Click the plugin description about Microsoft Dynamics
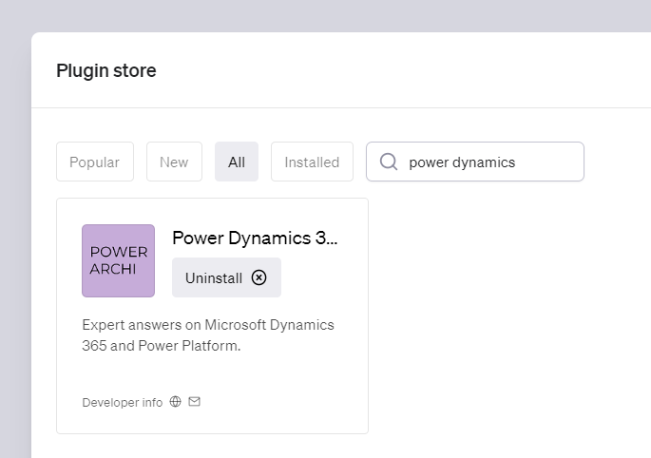Viewport: 651px width, 458px height. 208,335
